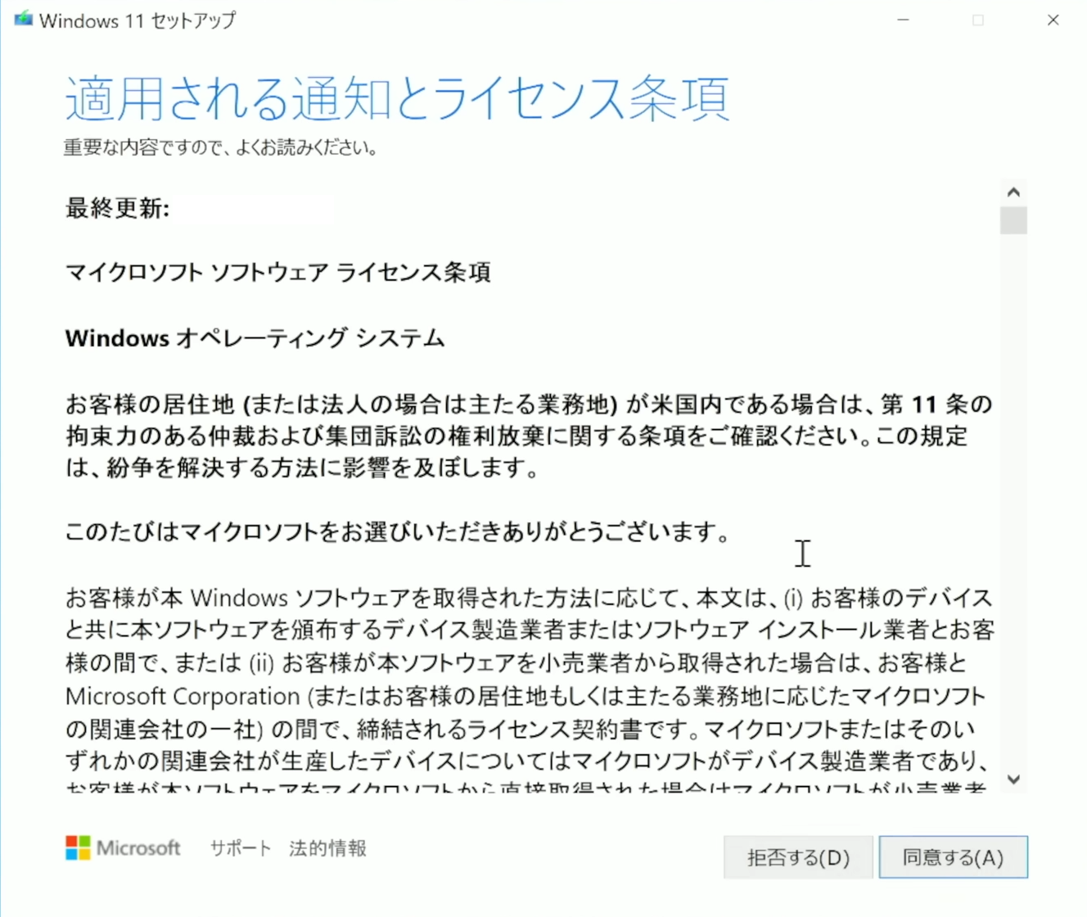Click the greyed-out maximize button
The image size is (1087, 917).
(x=978, y=20)
